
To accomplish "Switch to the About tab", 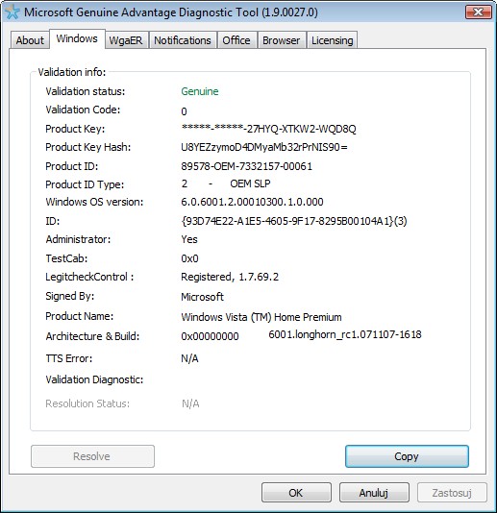I will 30,40.
